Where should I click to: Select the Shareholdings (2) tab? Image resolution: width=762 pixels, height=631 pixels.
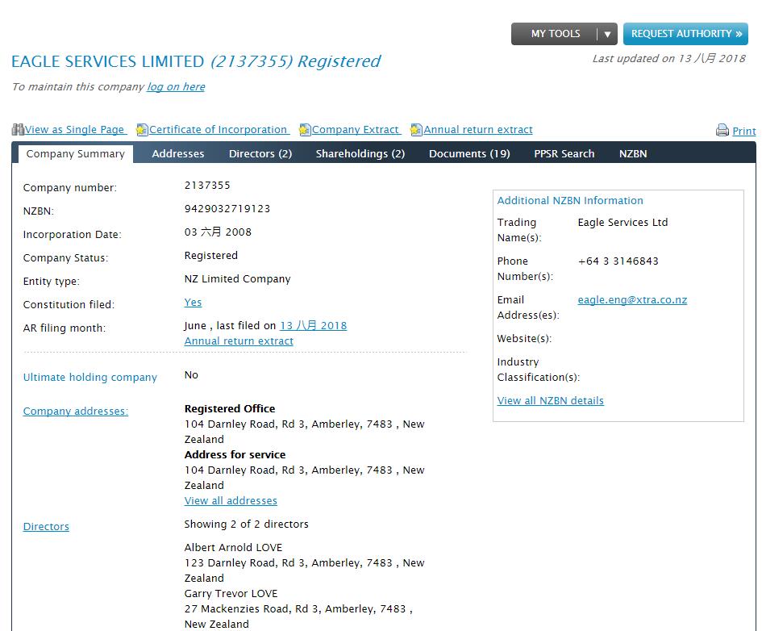(x=360, y=153)
